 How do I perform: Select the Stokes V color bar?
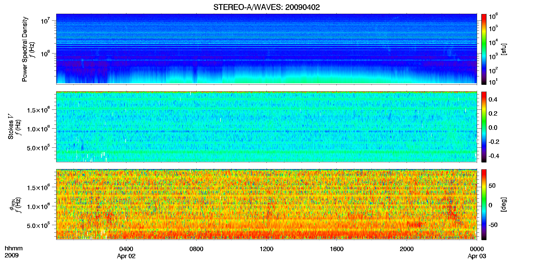(x=484, y=127)
